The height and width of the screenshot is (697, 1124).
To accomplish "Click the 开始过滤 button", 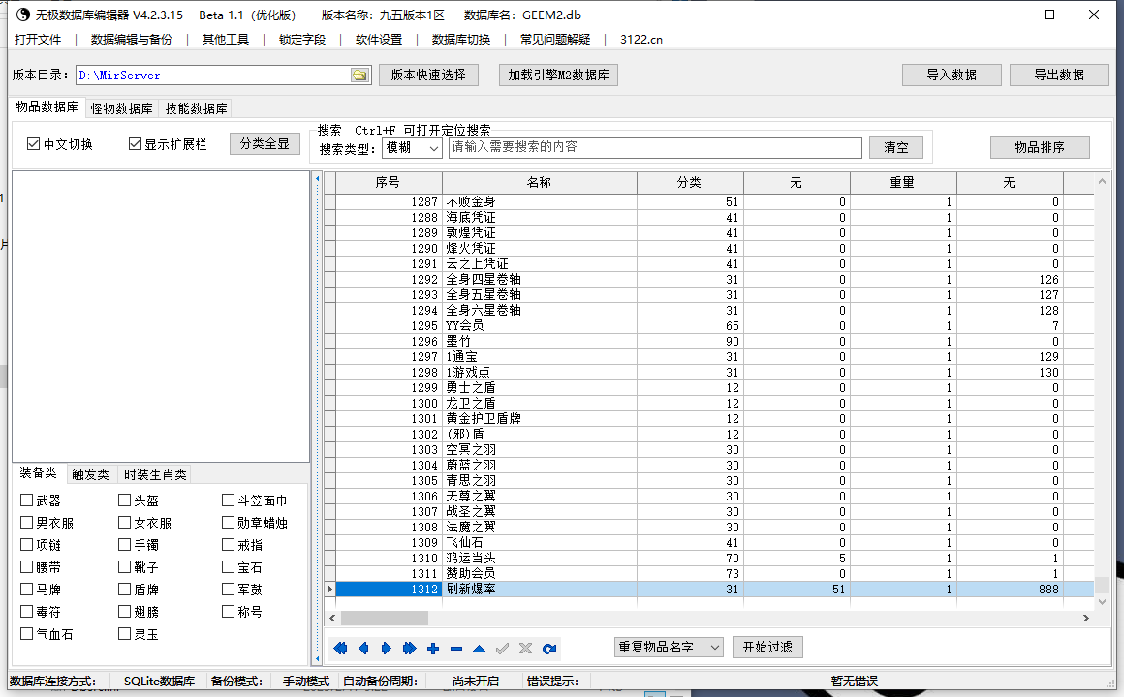I will (x=767, y=647).
